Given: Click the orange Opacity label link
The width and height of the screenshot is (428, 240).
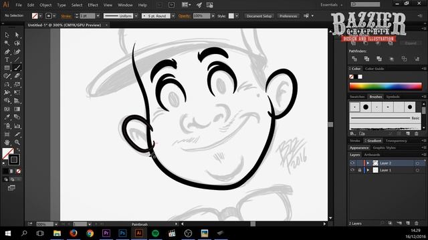Looking at the screenshot, I should 185,16.
